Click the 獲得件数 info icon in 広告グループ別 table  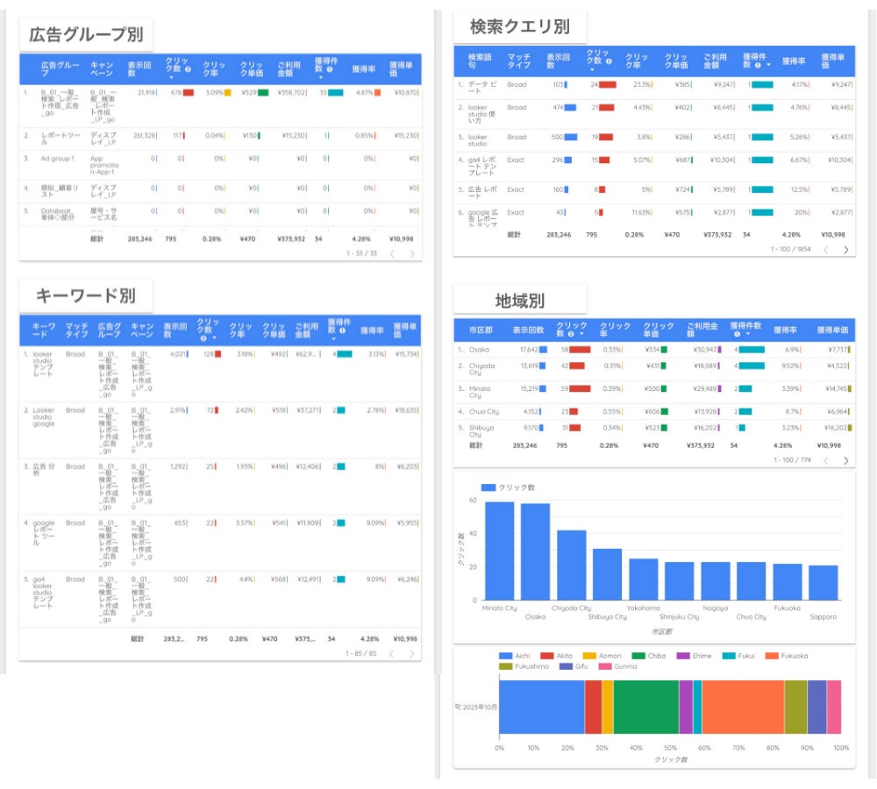tap(330, 69)
